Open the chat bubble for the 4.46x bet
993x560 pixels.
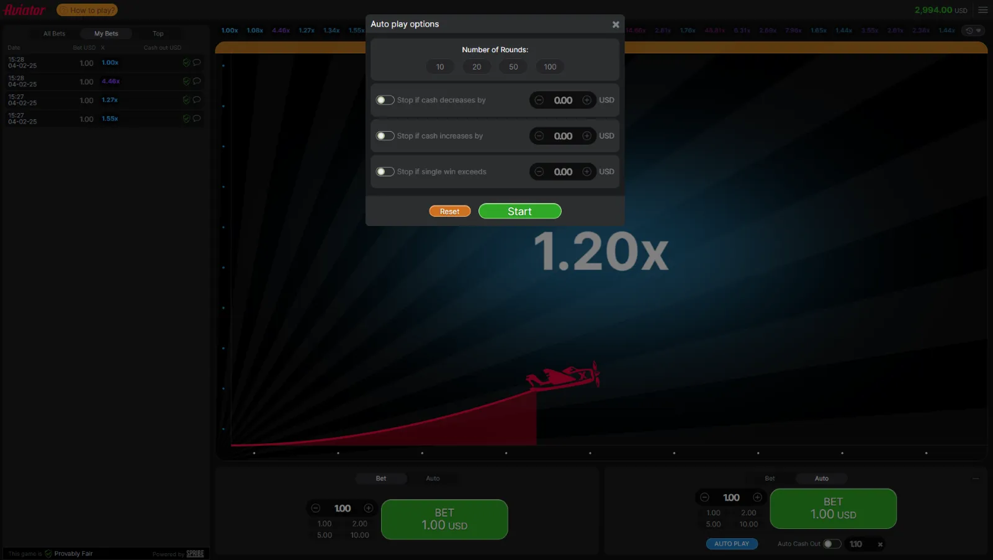point(197,81)
